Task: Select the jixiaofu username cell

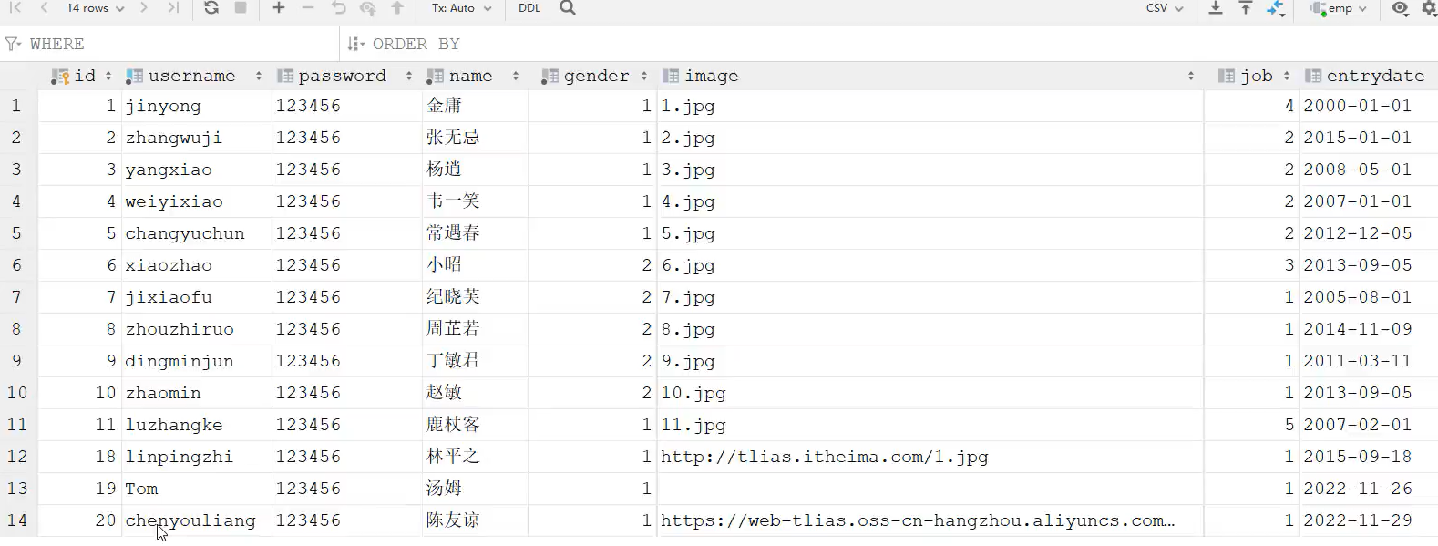Action: coord(197,297)
